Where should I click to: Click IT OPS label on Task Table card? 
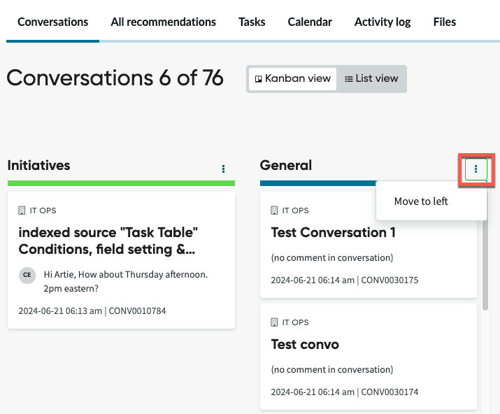(x=43, y=210)
